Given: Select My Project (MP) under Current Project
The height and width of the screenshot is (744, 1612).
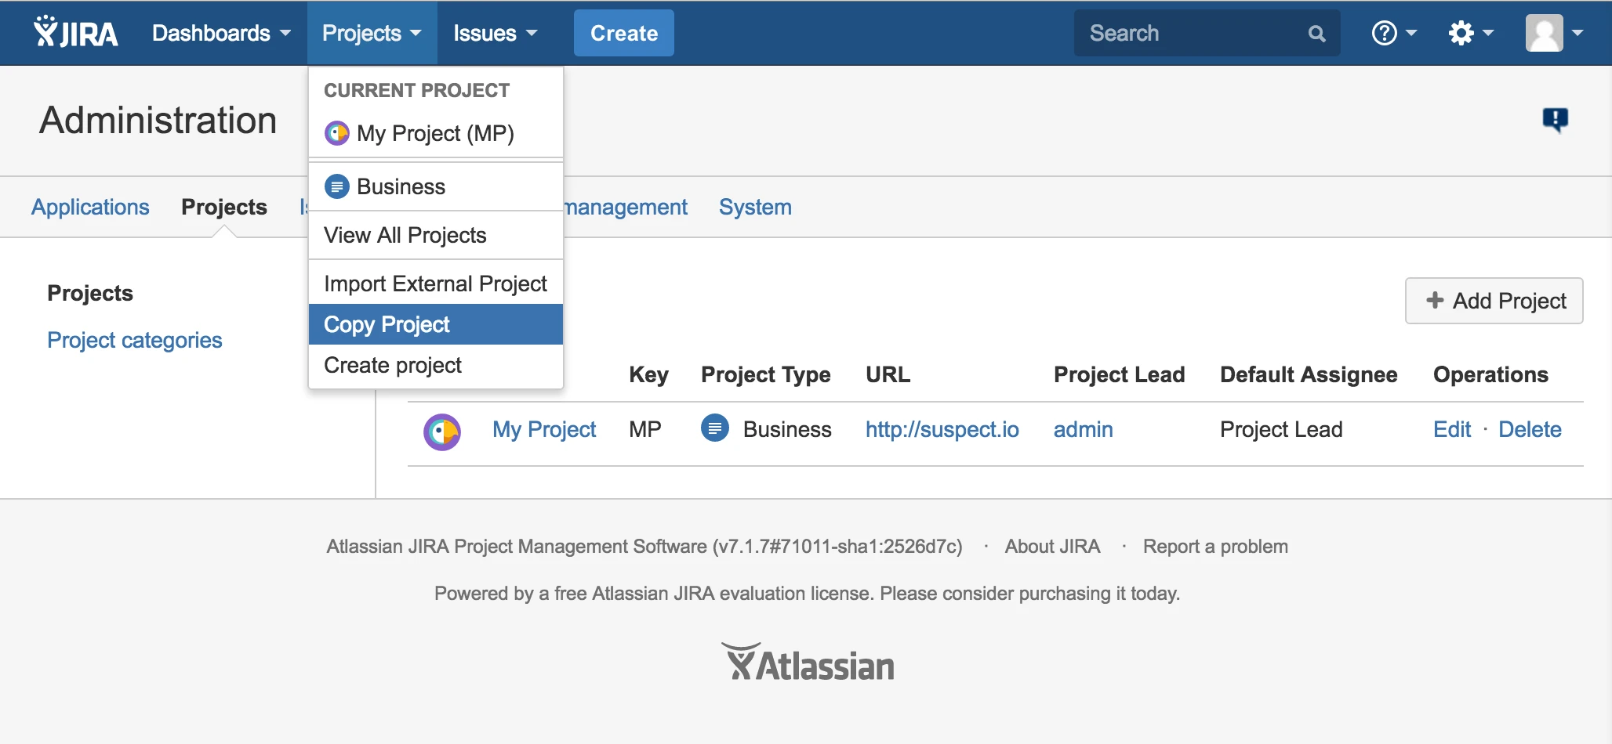Looking at the screenshot, I should (x=435, y=133).
